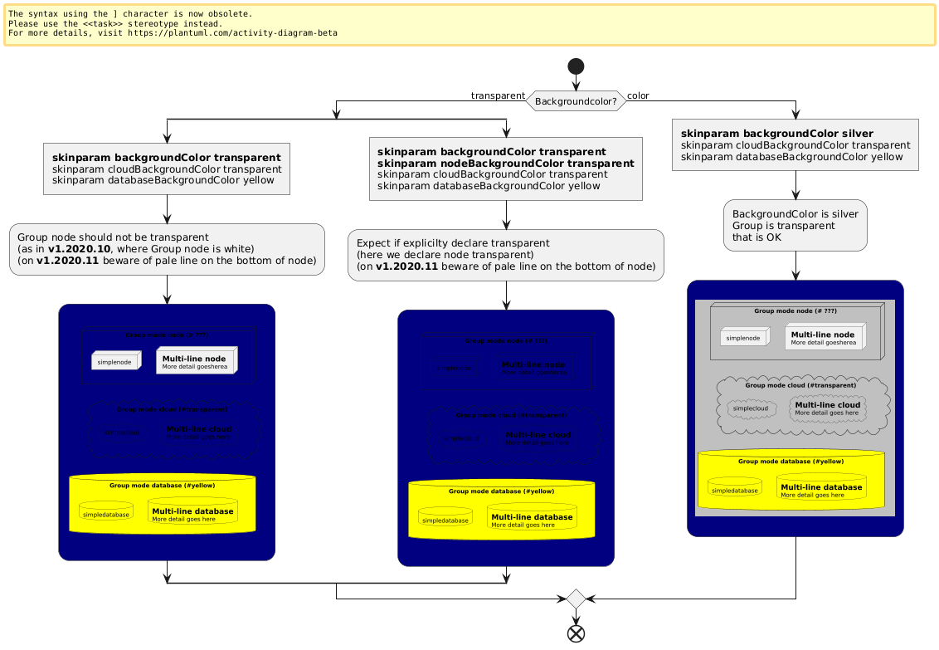
Task: Select the "Expect if explicilty declare transparent" box
Action: click(505, 255)
